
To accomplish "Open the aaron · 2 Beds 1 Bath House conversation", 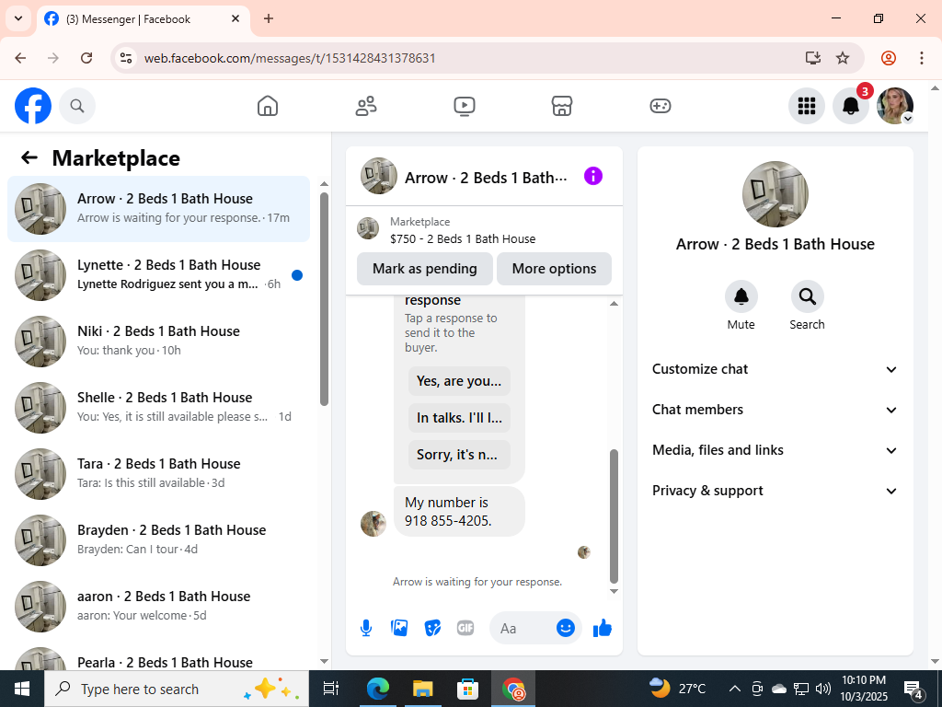I will coord(158,606).
